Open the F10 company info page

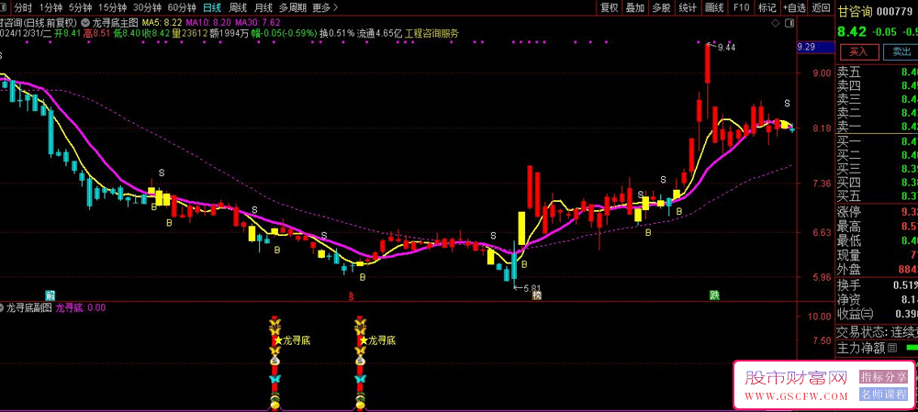(x=741, y=7)
